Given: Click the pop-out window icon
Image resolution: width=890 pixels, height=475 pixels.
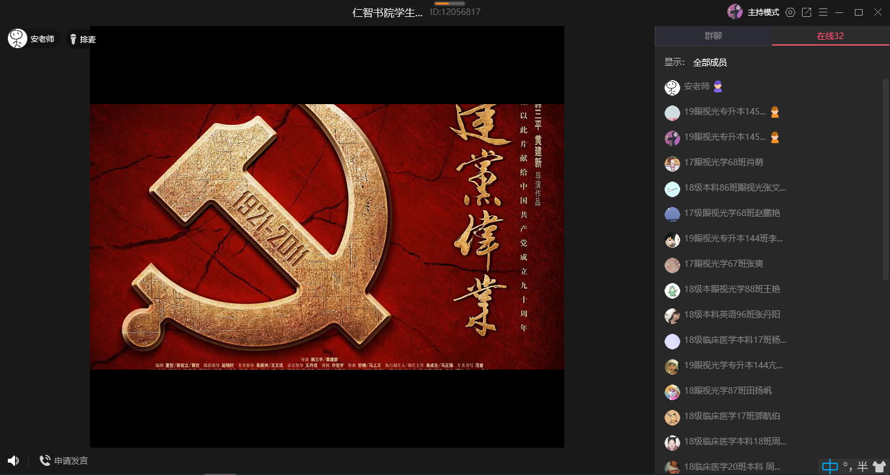Looking at the screenshot, I should [x=807, y=12].
